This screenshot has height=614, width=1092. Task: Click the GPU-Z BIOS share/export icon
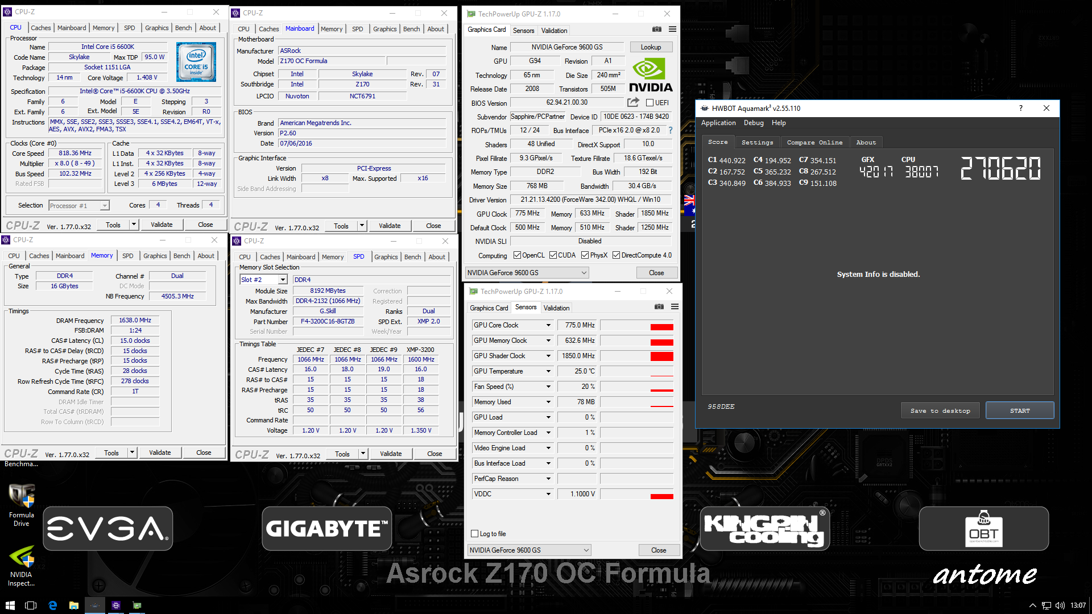[633, 102]
